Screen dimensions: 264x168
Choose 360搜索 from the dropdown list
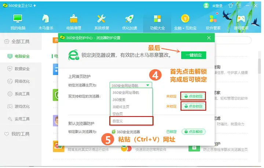131,100
